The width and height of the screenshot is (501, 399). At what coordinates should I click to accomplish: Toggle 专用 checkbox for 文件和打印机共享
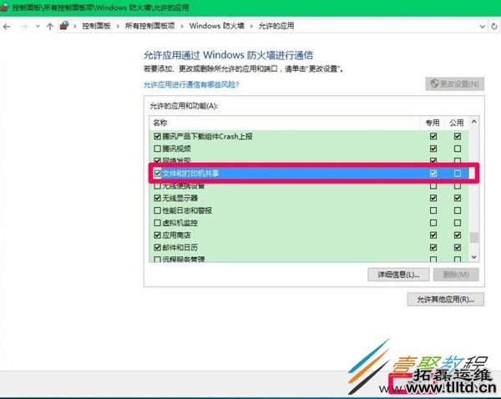tap(433, 174)
